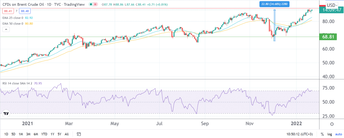The height and width of the screenshot is (138, 344).
Task: Click the 88.48 buy price button
Action: [x=25, y=11]
